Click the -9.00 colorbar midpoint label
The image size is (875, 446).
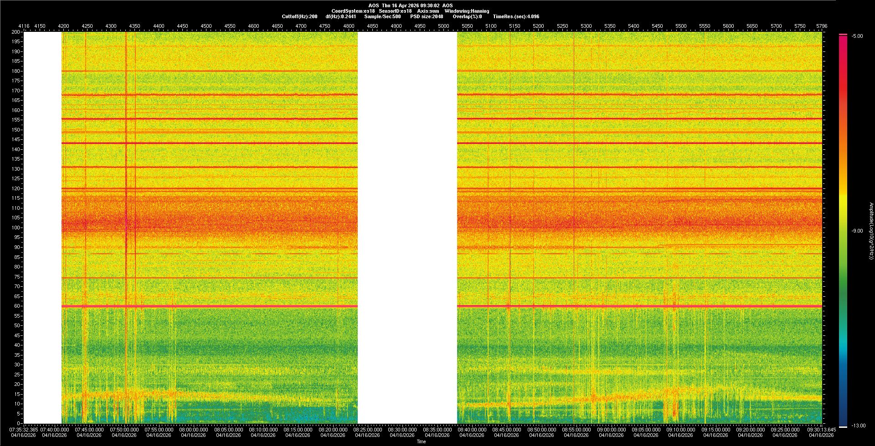857,231
